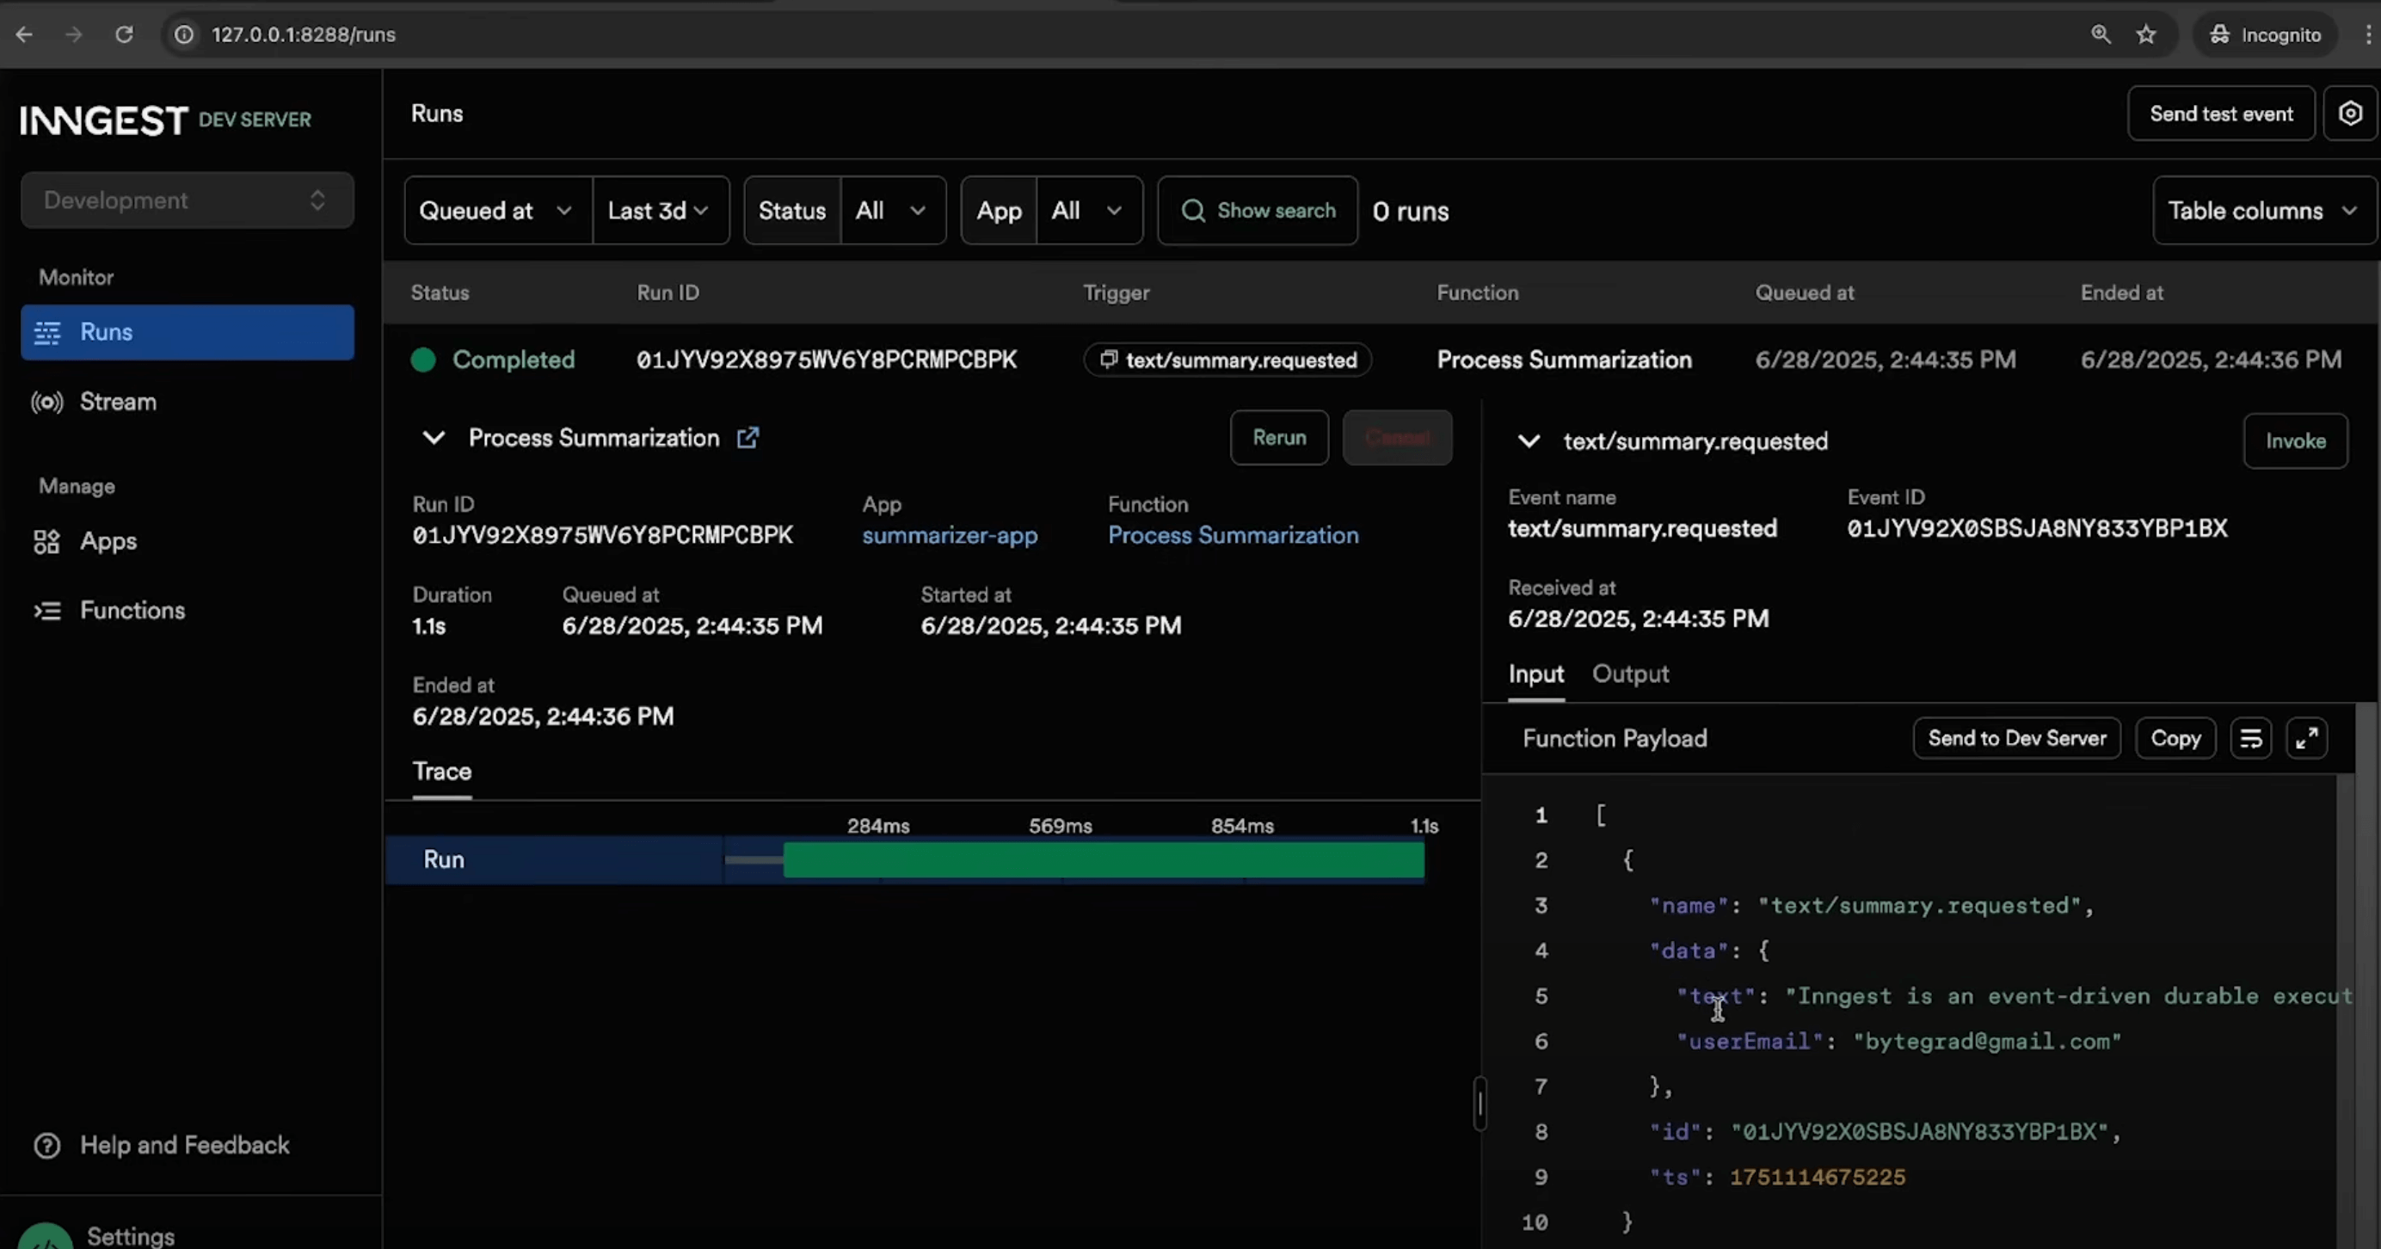2381x1249 pixels.
Task: Open the Queued at sort dropdown
Action: click(x=496, y=211)
